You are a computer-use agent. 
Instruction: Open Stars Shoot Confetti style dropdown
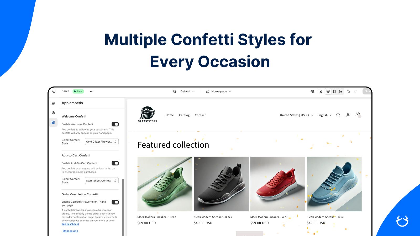pos(102,181)
